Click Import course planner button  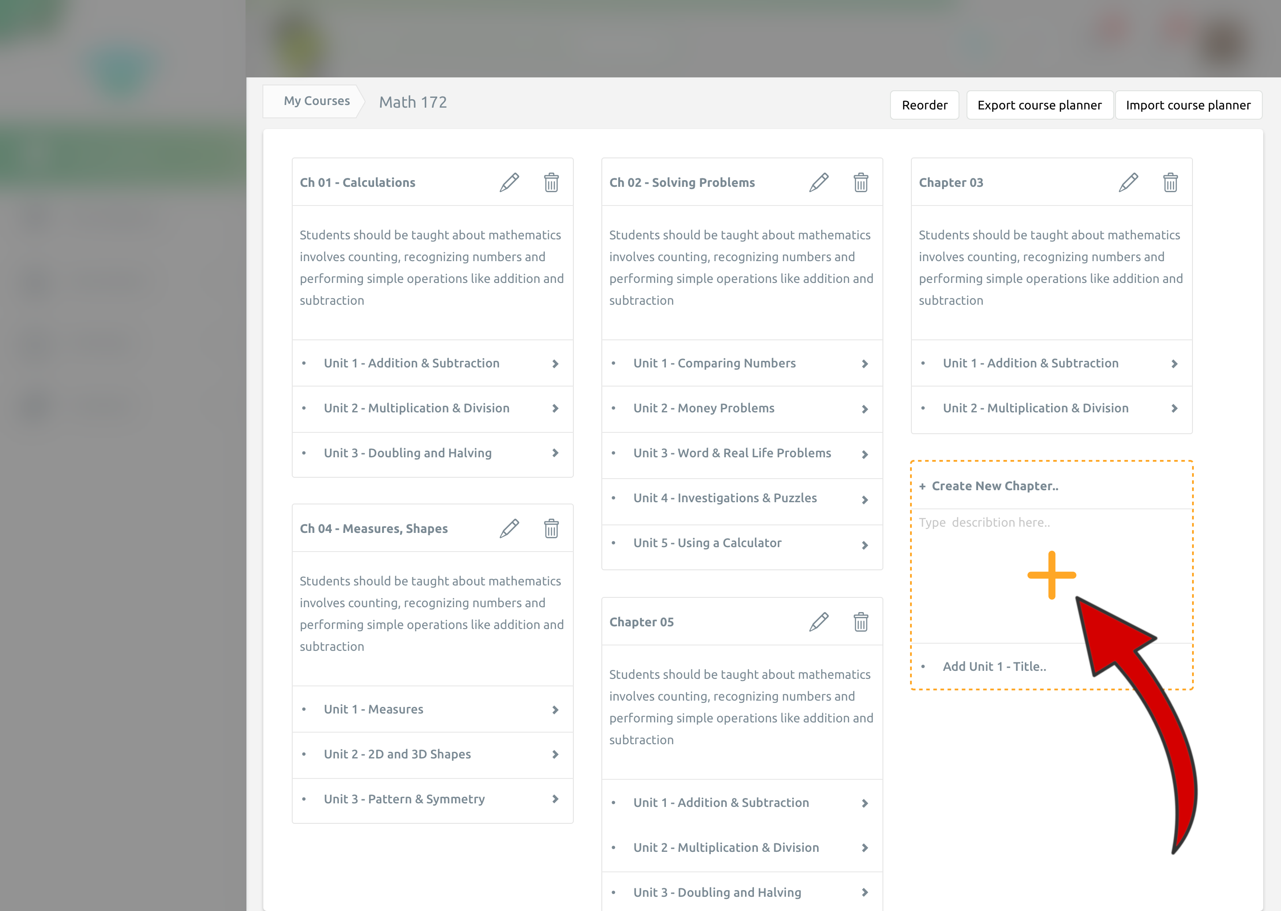(1187, 105)
